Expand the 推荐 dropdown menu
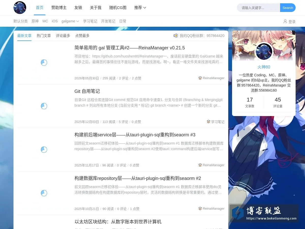This screenshot has width=305, height=229. pos(140,8)
